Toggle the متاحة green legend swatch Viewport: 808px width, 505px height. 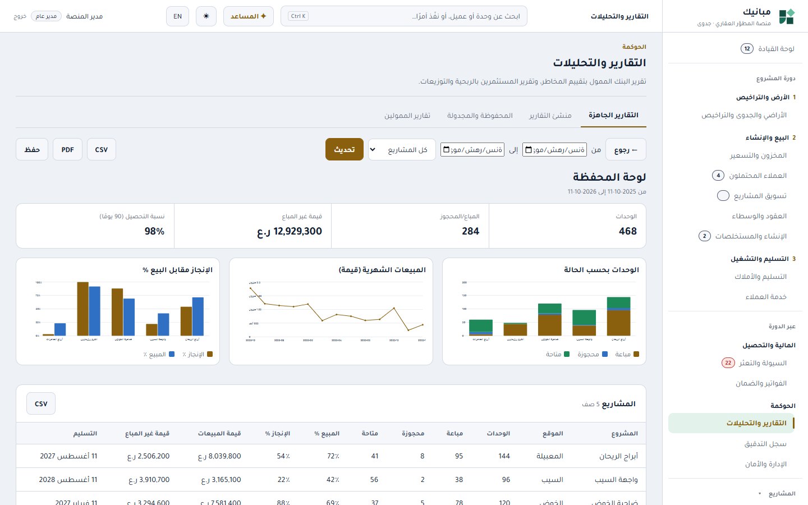[567, 354]
